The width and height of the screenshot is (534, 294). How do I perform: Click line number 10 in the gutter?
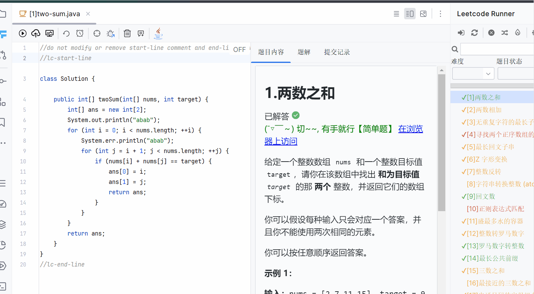pos(23,161)
